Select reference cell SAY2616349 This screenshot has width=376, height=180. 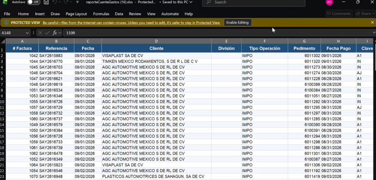pyautogui.click(x=56, y=159)
